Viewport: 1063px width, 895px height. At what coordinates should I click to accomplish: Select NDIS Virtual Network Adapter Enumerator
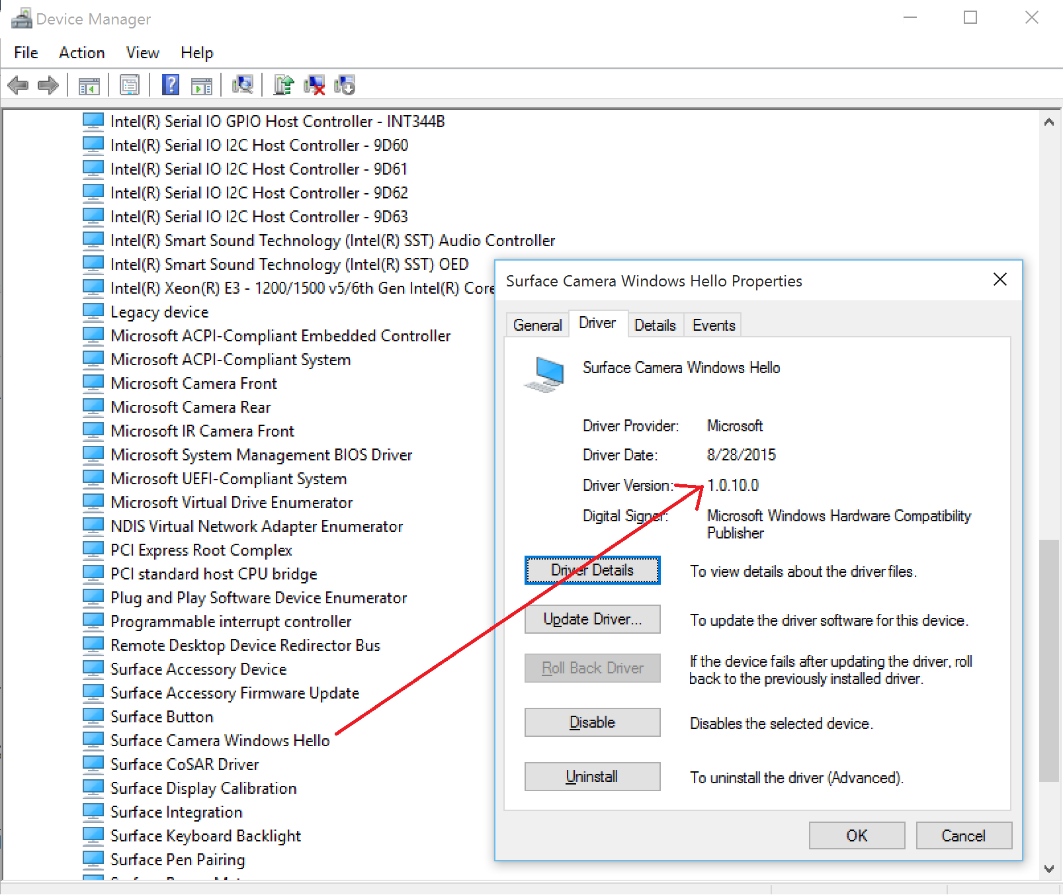tap(257, 526)
